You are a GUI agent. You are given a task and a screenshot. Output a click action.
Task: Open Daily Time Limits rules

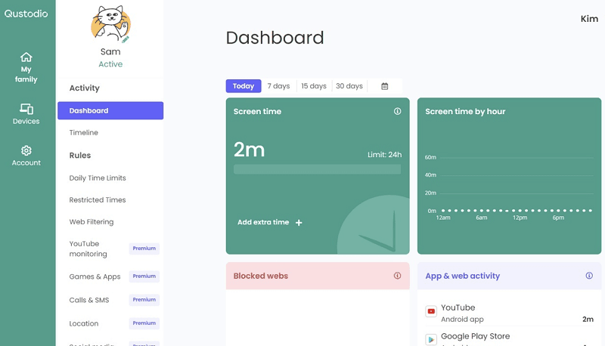tap(98, 178)
